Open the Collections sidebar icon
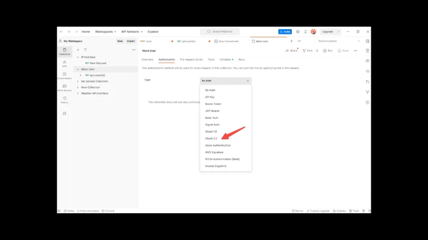Viewport: 428px width, 240px height. 64,51
